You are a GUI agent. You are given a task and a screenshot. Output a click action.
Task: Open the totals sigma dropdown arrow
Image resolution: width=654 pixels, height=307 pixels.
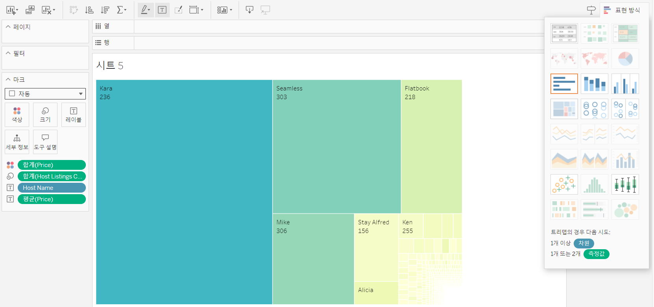click(x=126, y=10)
